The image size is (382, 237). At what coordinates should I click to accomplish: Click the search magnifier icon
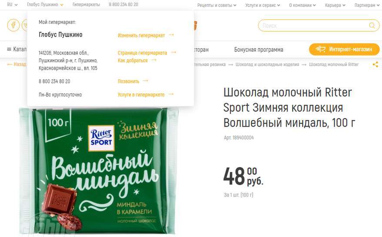tap(372, 25)
